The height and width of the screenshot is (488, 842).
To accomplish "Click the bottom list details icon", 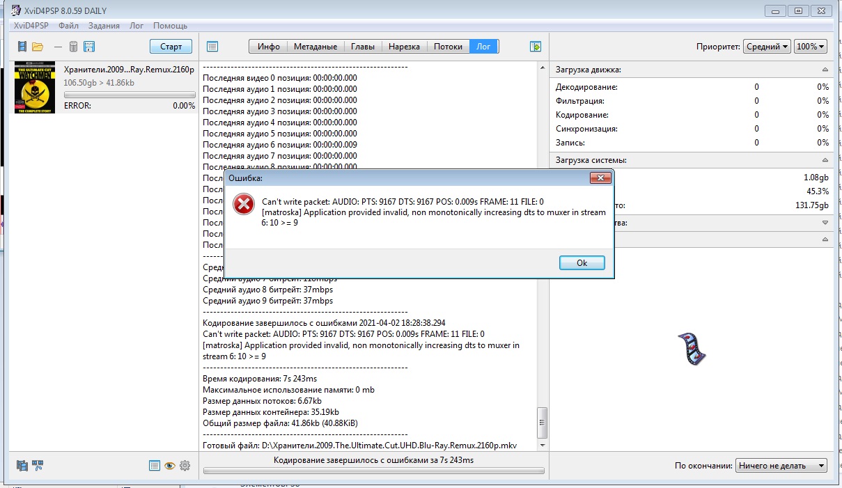I will click(x=155, y=466).
